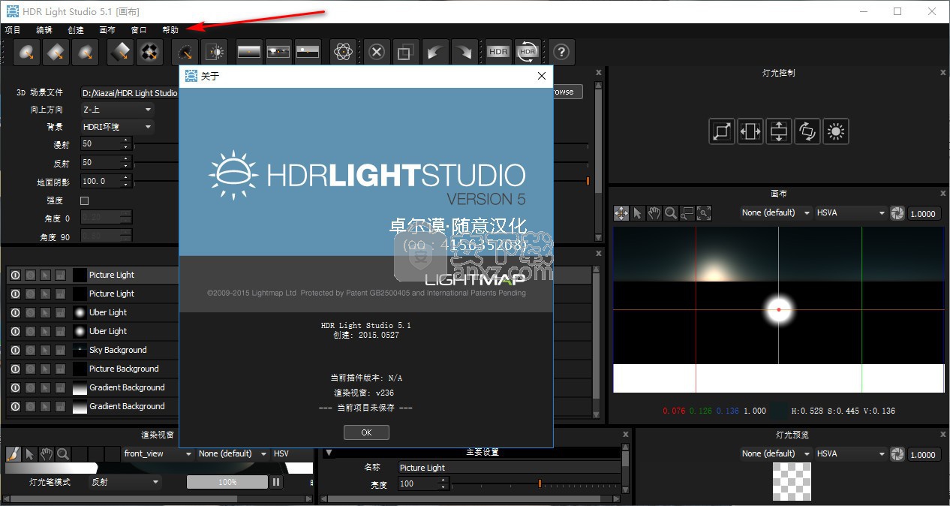The image size is (950, 506).
Task: Open the 向上方向 Z-上 dropdown
Action: 117,110
